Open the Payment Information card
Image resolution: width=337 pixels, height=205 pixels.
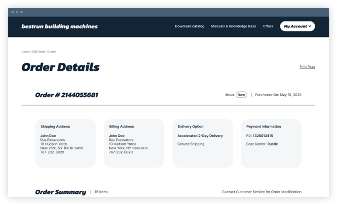click(271, 143)
